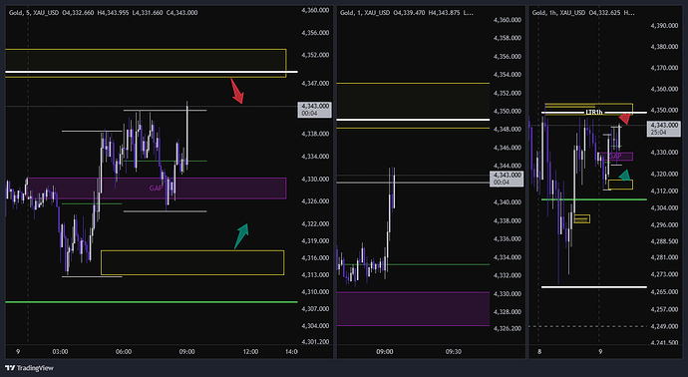688x377 pixels.
Task: Click H4,343.875 high value in 1-minute chart header
Action: 444,13
